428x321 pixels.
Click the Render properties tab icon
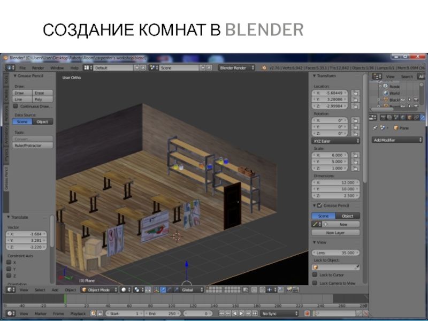pos(383,117)
